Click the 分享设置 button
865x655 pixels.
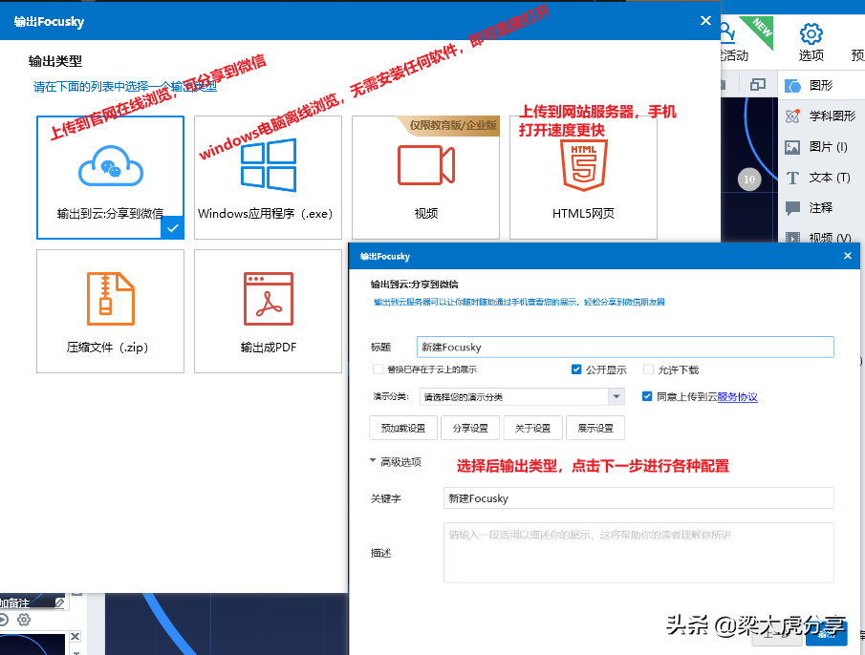point(470,428)
